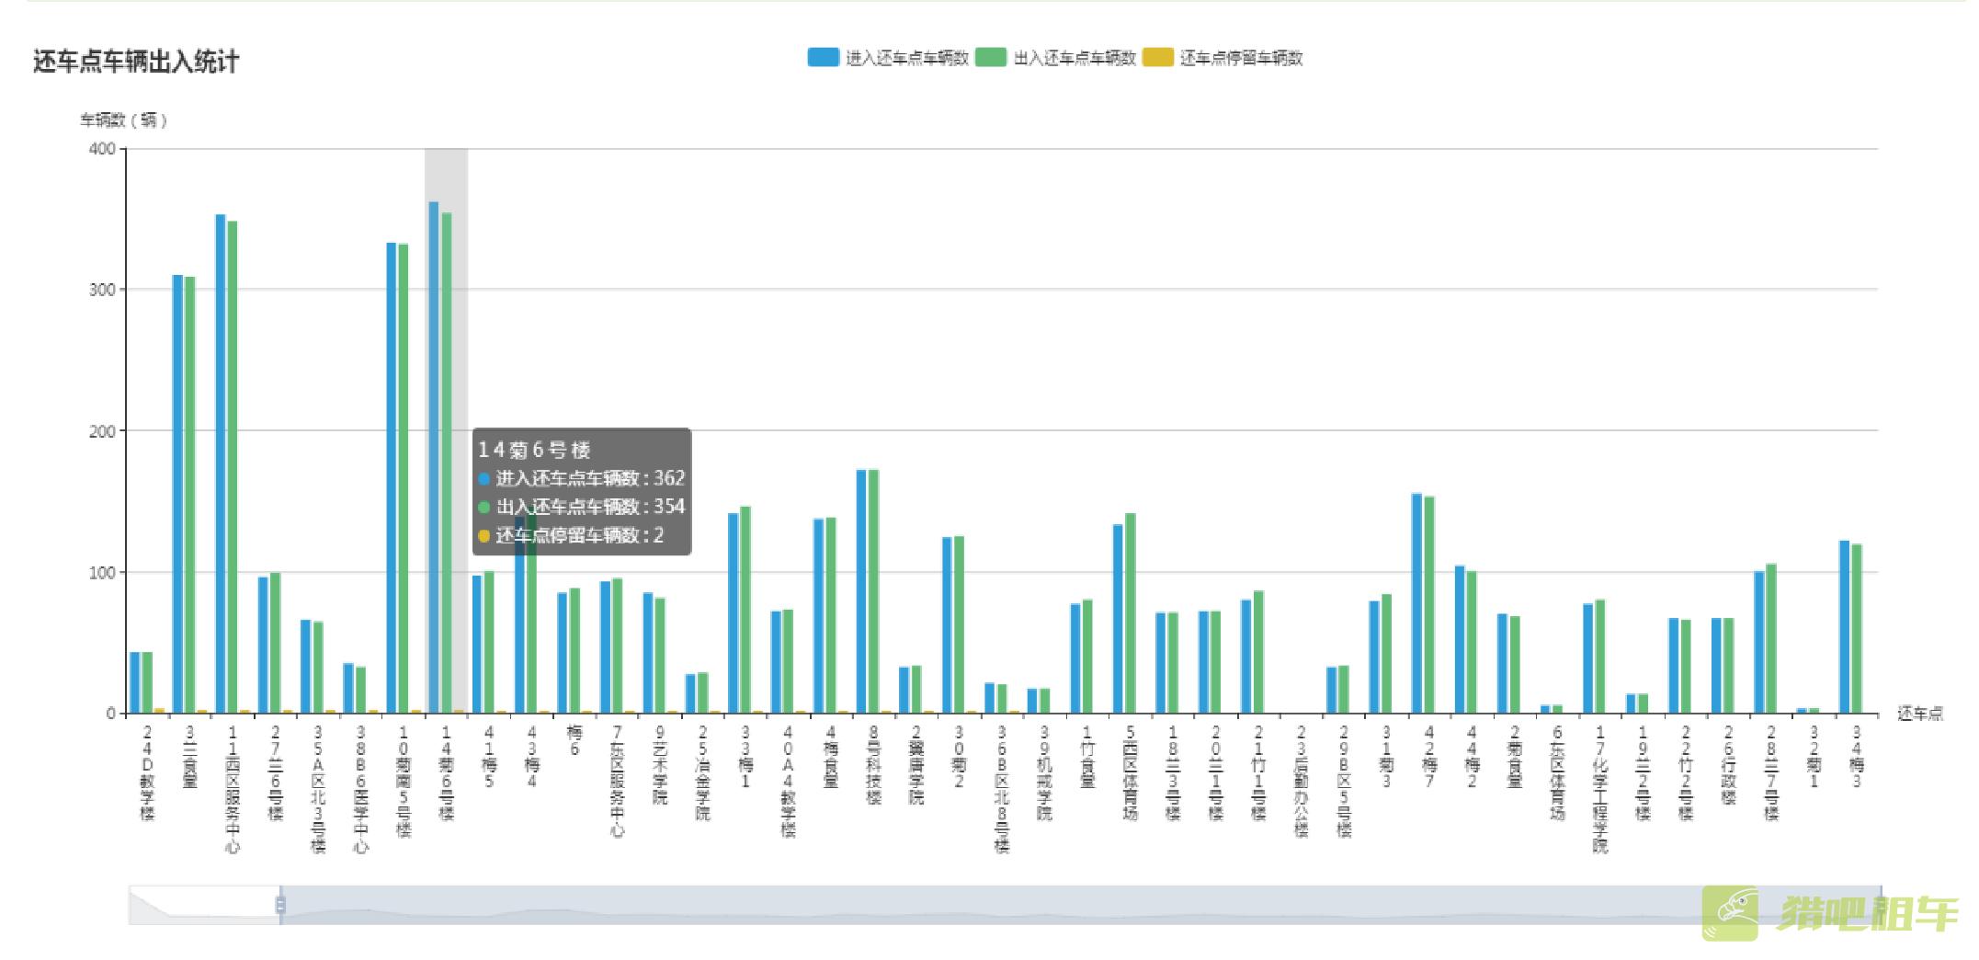Click the tooltip line 进入还车点车辆数: 362
This screenshot has width=1979, height=960.
(582, 478)
